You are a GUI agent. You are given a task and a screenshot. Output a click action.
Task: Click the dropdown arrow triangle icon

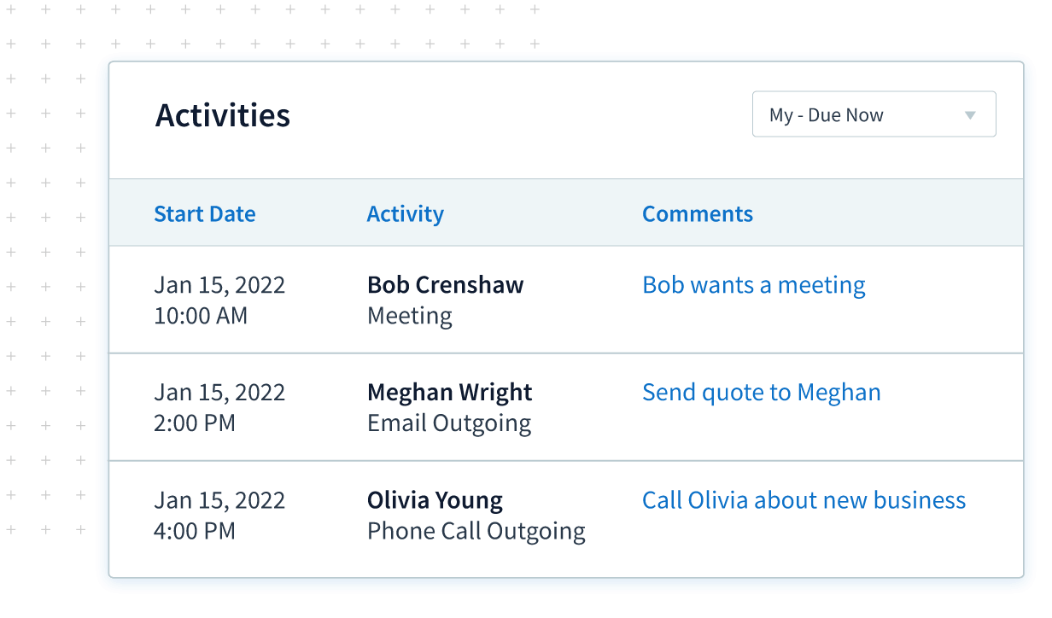pos(970,115)
